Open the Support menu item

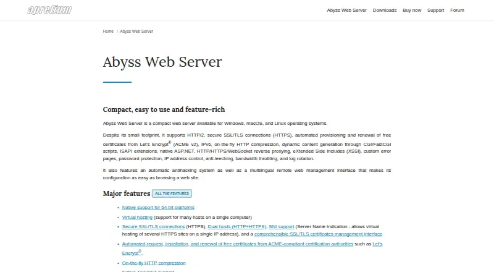pyautogui.click(x=435, y=10)
